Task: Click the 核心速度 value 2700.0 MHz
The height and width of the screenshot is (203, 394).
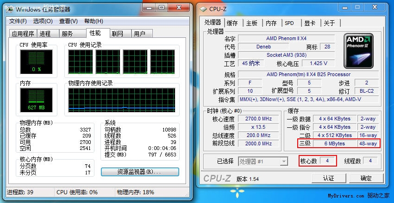Action: (x=258, y=119)
